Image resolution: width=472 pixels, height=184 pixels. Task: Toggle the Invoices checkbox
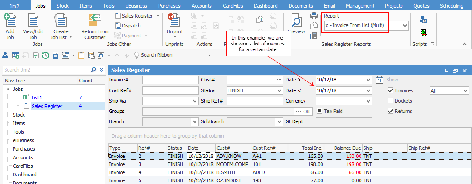pyautogui.click(x=391, y=90)
